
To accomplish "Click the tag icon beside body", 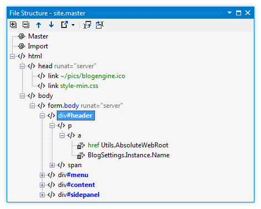I will 31,96.
